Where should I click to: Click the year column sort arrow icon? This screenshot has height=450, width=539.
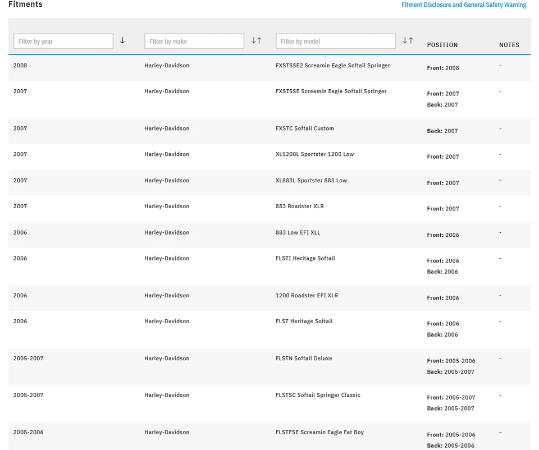[122, 41]
